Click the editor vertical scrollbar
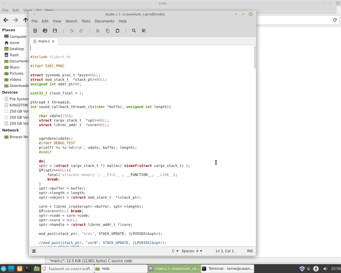The height and width of the screenshot is (273, 341). point(255,57)
